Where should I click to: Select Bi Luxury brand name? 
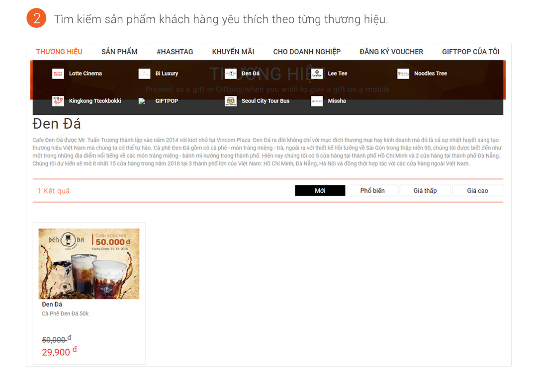(167, 74)
